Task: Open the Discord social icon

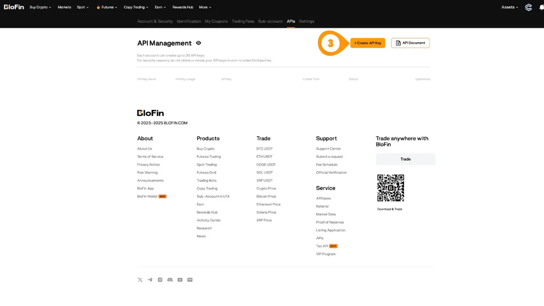Action: point(170,280)
